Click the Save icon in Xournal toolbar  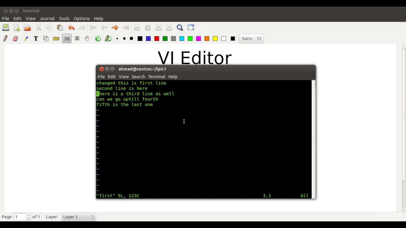click(x=6, y=28)
